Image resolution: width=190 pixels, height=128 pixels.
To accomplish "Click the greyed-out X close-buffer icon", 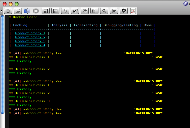I will (x=36, y=11).
